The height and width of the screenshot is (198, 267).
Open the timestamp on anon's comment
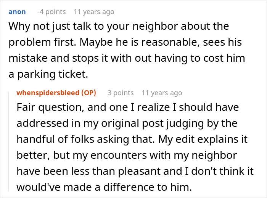(x=94, y=12)
